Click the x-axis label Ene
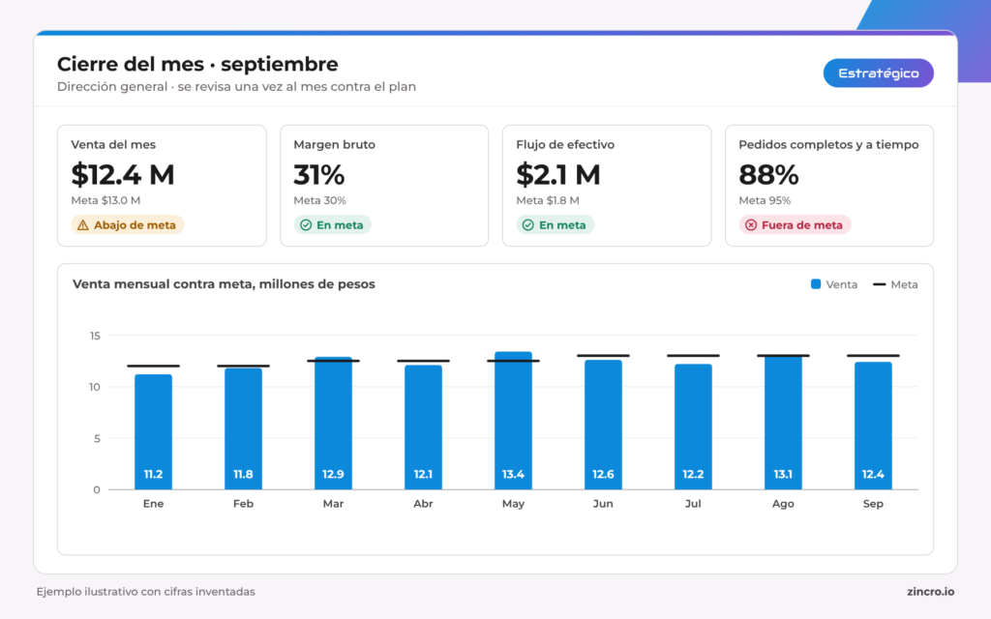The height and width of the screenshot is (619, 991). (x=154, y=503)
